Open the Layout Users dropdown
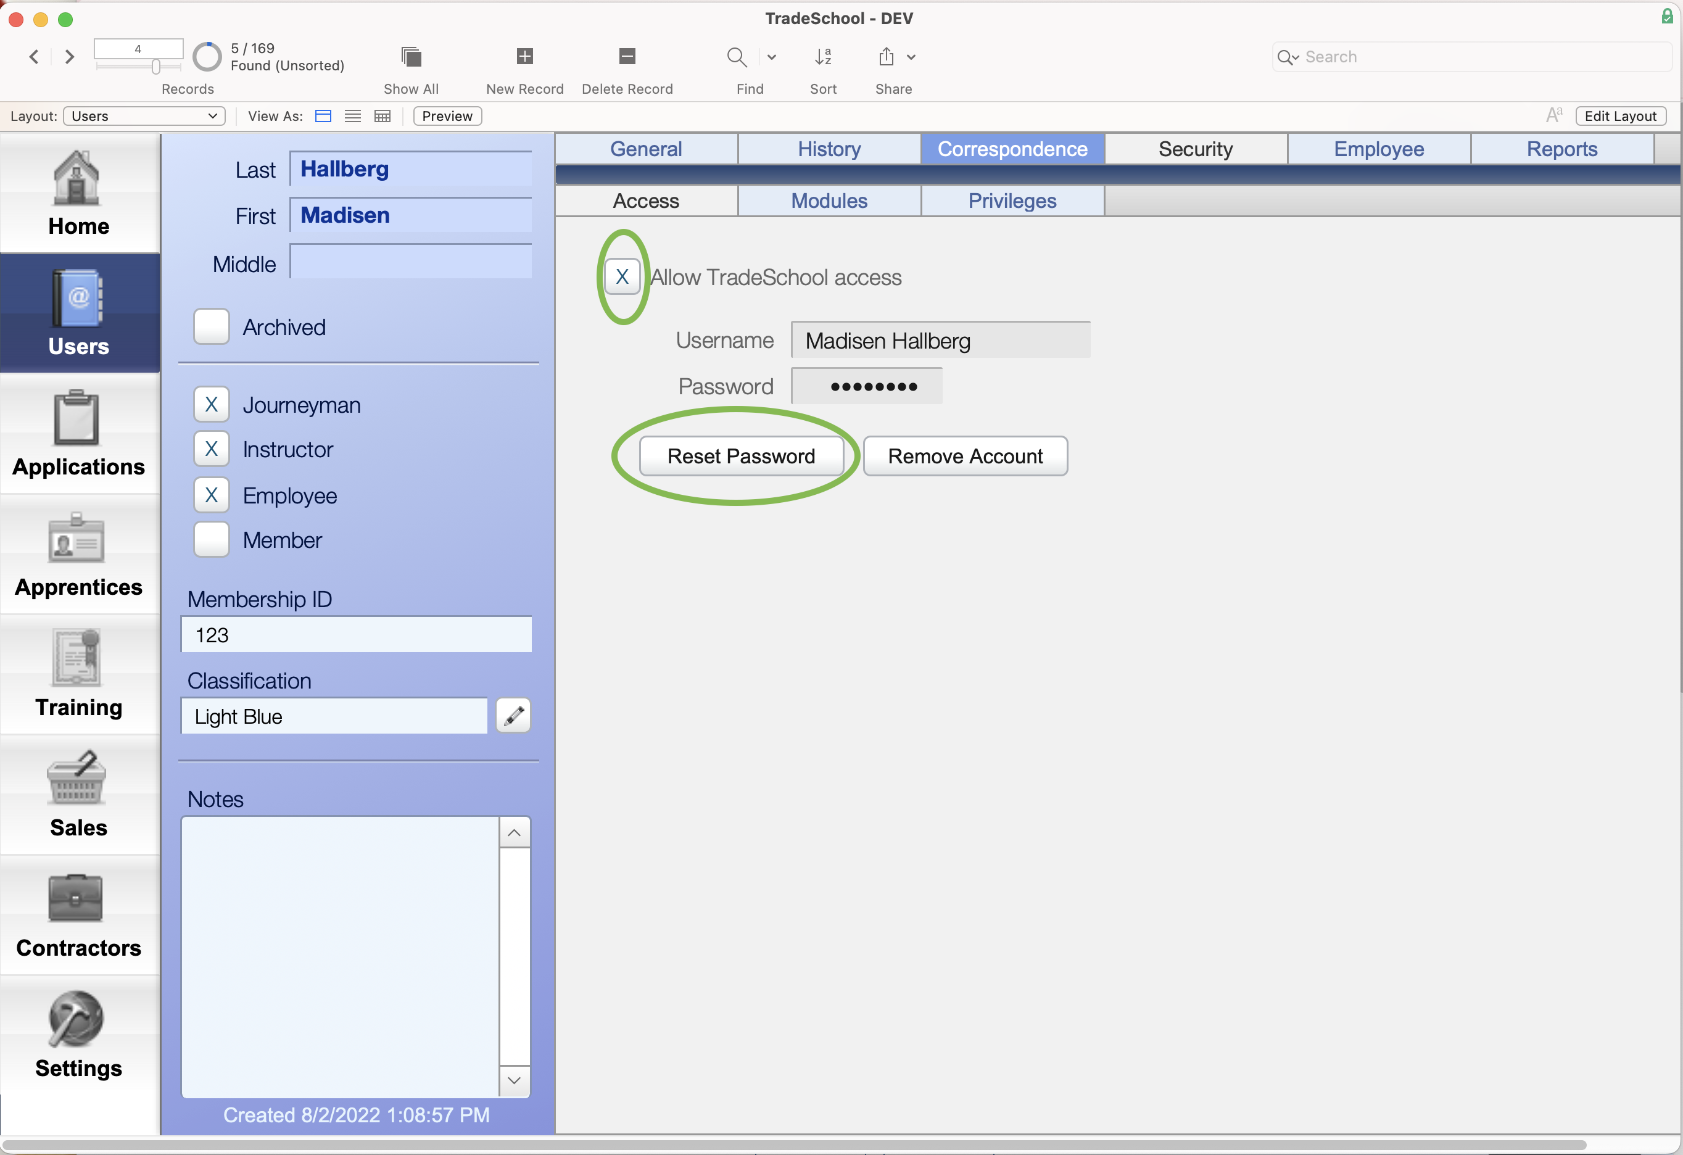Viewport: 1683px width, 1155px height. 144,116
